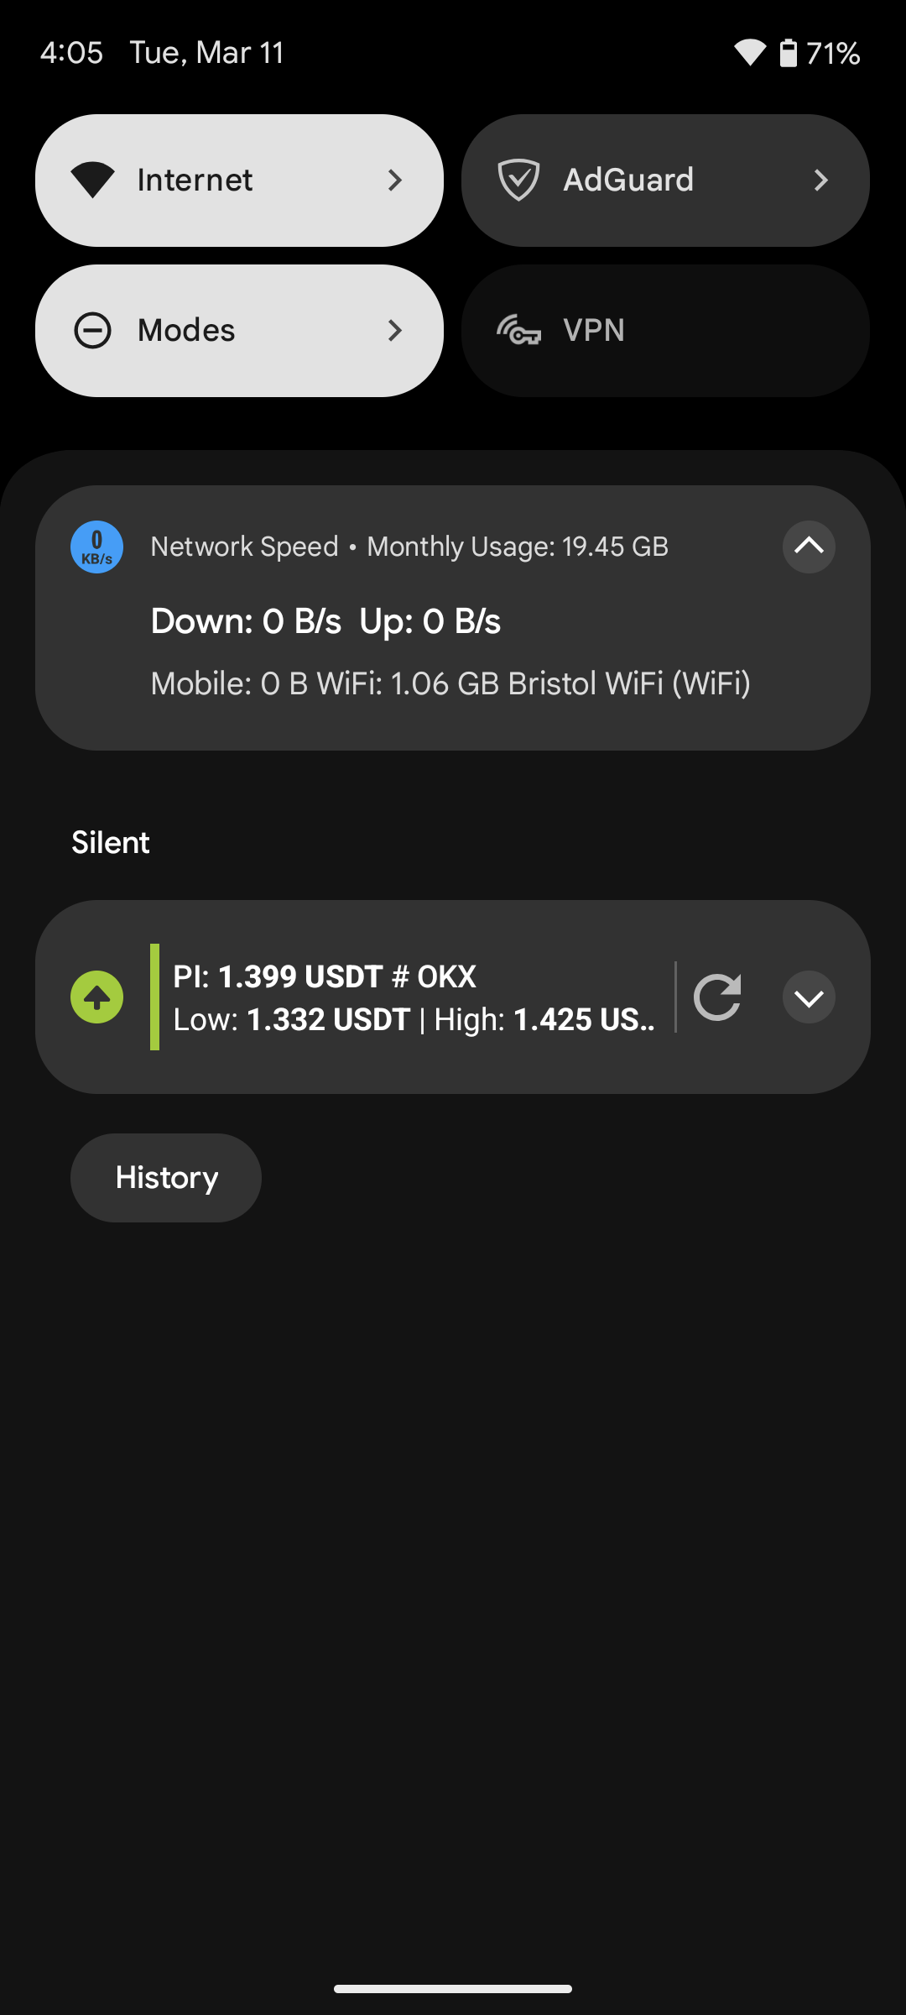
Task: Toggle the VPN quick settings tile
Action: pos(665,331)
